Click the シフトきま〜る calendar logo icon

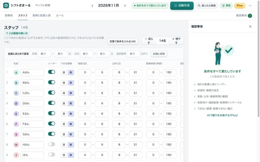[6, 6]
